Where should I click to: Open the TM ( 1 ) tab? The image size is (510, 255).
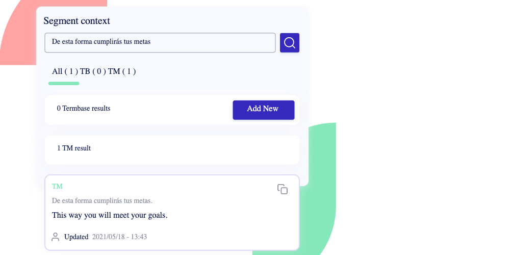click(122, 71)
